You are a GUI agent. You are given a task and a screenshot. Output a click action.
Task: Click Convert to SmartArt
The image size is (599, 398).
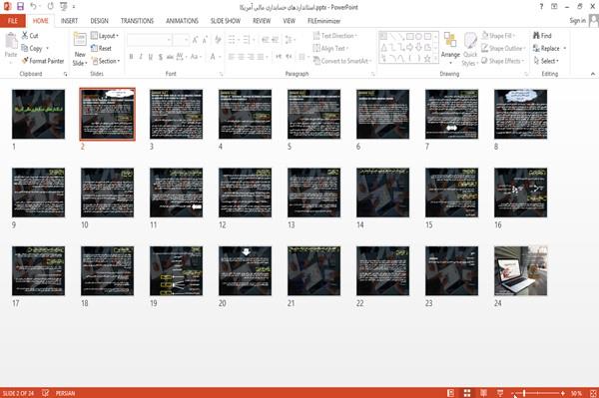342,61
